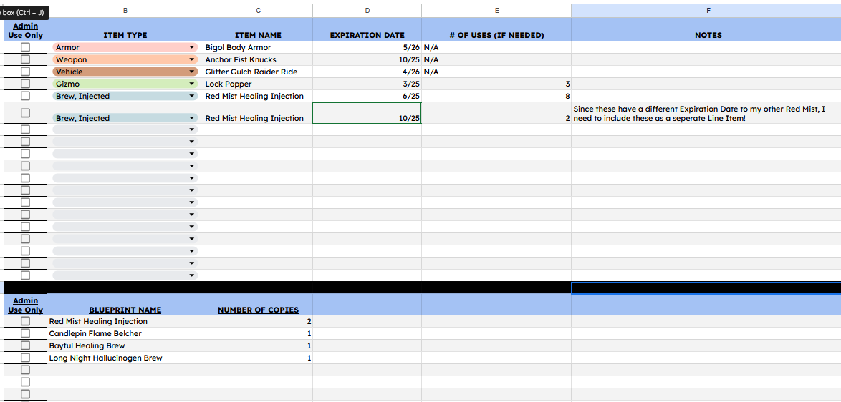
Task: Select the 6/25 expiration date cell
Action: 367,97
